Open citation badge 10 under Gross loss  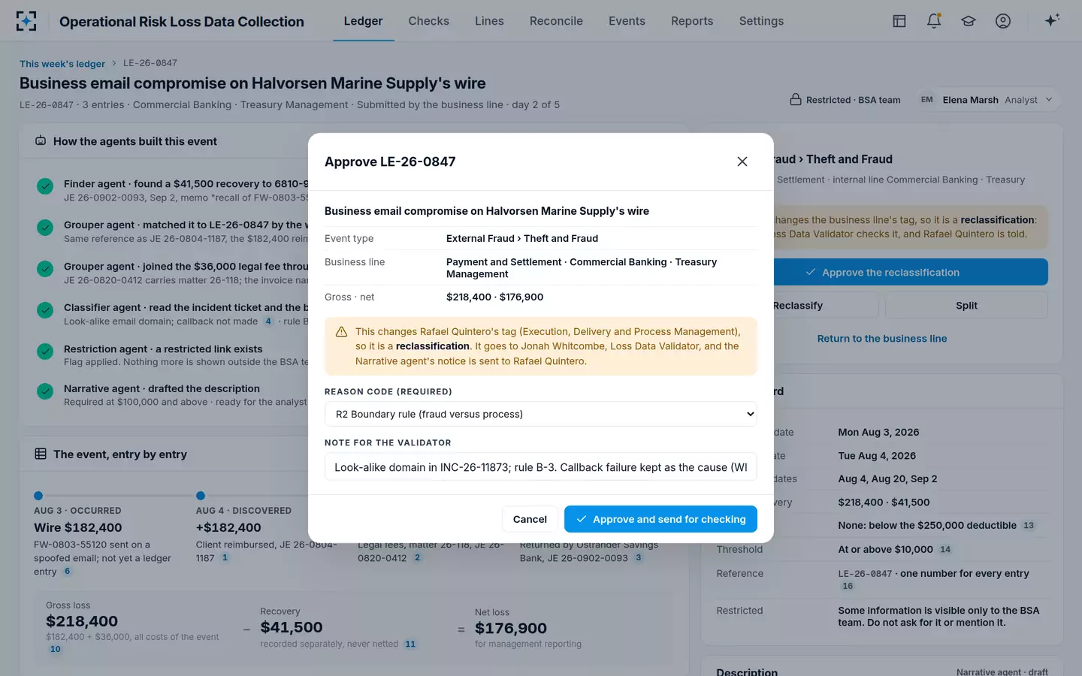point(56,649)
